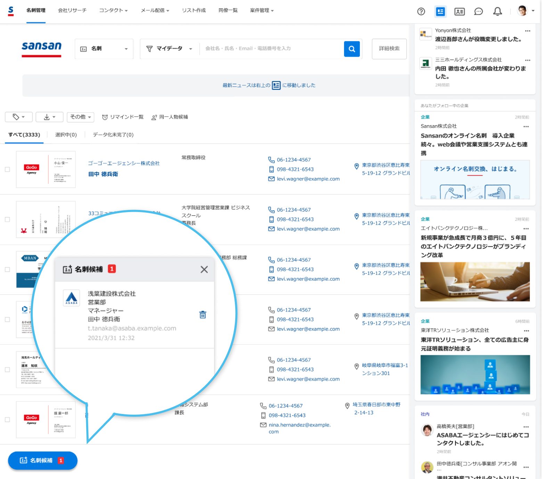Tick checkbox for 浅見ホールディングス card row
Screen dimensions: 542x479
pyautogui.click(x=7, y=370)
